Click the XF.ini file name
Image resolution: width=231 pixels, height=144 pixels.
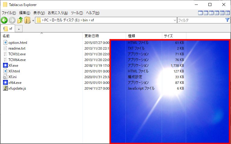point(13,77)
